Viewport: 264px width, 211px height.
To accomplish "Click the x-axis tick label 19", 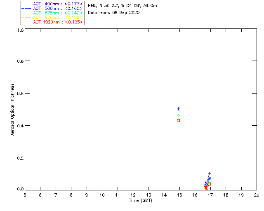I will [241, 195].
